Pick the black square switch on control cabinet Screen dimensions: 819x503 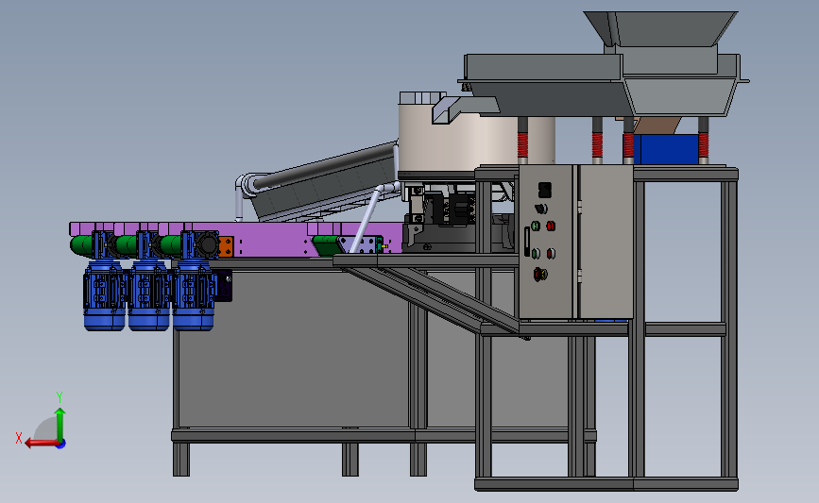click(x=544, y=190)
